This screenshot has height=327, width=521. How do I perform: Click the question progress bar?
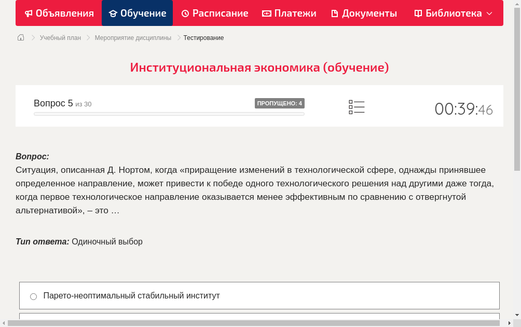pyautogui.click(x=169, y=114)
